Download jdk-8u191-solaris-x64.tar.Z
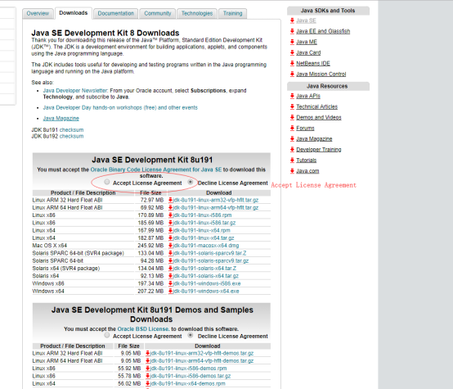 (x=204, y=269)
